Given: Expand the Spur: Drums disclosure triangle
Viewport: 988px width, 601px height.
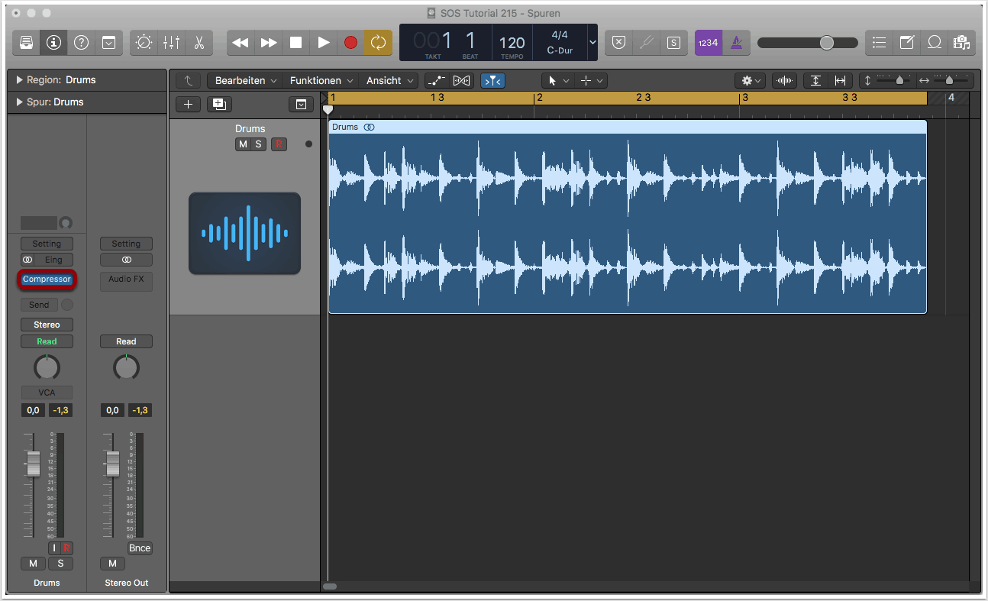Looking at the screenshot, I should (19, 102).
